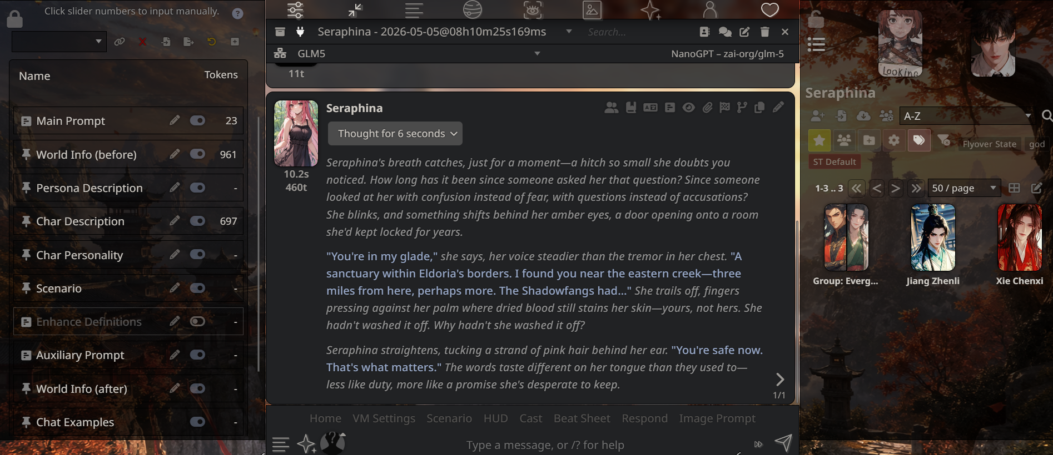Viewport: 1053px width, 455px height.
Task: Open the backgrounds image icon
Action: 592,9
